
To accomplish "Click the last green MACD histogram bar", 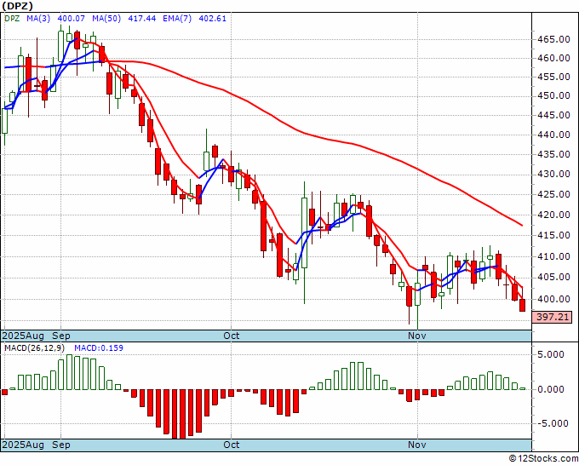I will coord(522,388).
